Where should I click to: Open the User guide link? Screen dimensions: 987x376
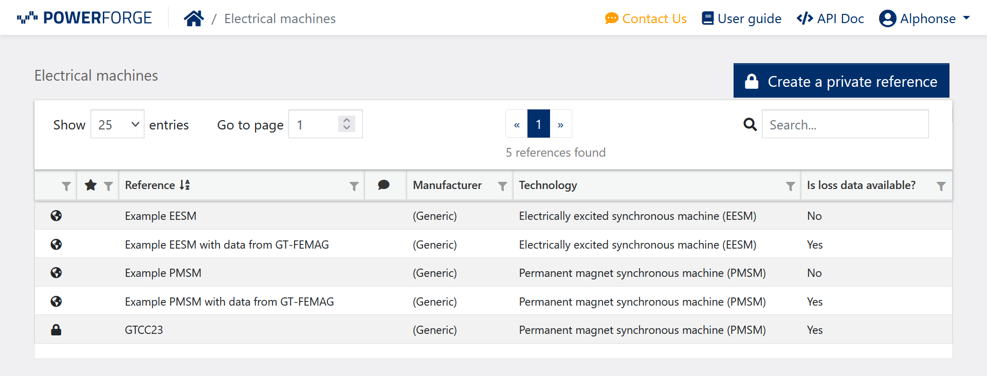(741, 18)
